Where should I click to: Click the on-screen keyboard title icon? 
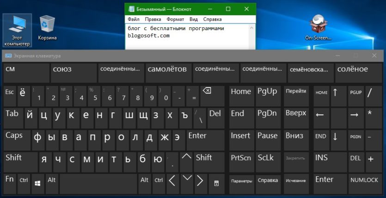[x=8, y=56]
